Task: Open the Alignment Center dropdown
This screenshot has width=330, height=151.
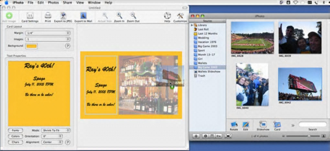Action: click(x=51, y=142)
